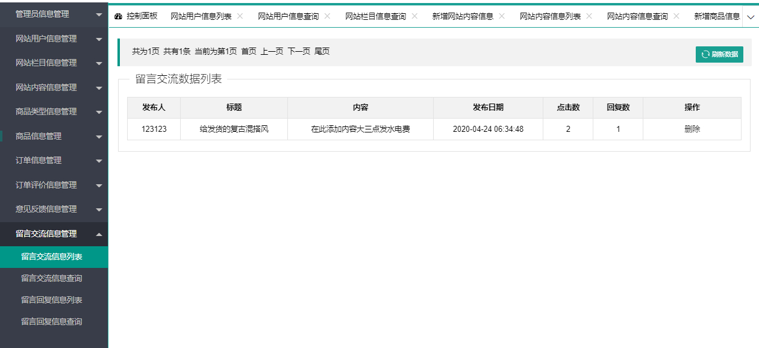This screenshot has height=348, width=759.
Task: Click the 刷新数据 button
Action: pyautogui.click(x=720, y=54)
